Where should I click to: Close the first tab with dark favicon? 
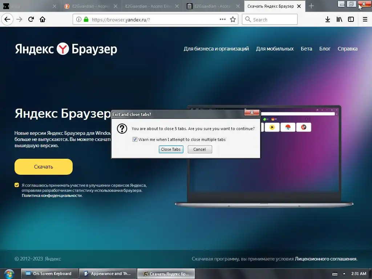tap(54, 7)
